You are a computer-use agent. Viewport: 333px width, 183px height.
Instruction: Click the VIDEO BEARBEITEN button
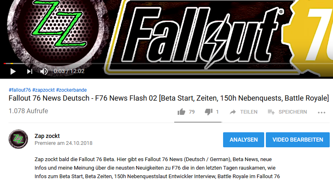click(x=298, y=140)
